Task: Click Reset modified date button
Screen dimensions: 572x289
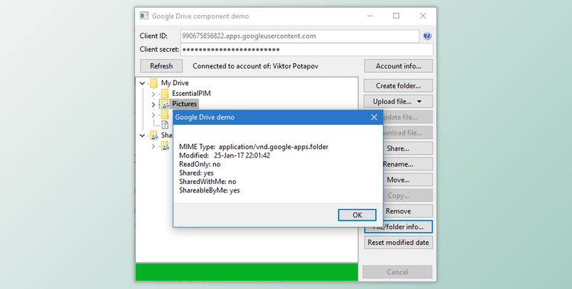Action: coord(398,243)
